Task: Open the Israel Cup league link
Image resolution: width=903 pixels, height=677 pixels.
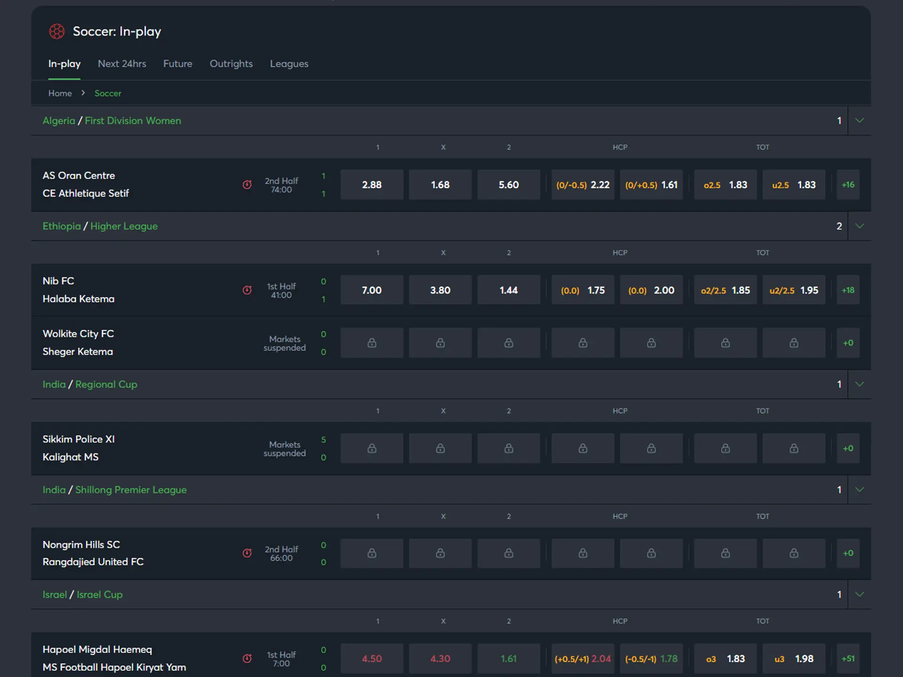Action: tap(99, 594)
